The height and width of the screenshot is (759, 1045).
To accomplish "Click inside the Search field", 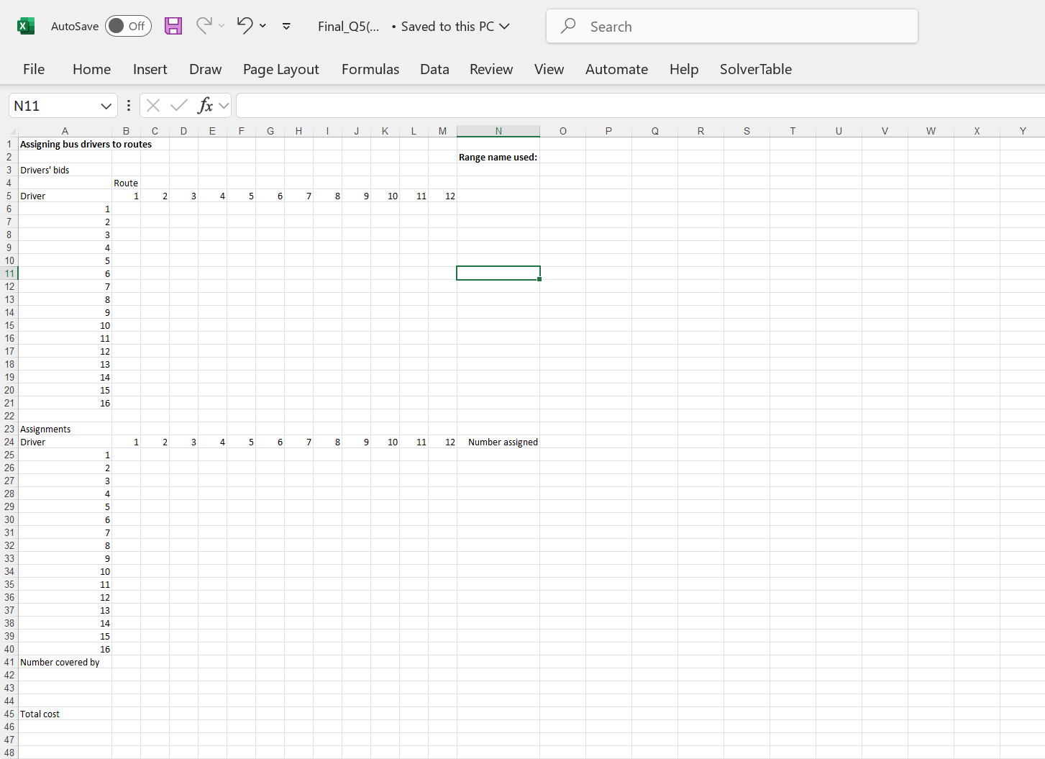I will (x=732, y=26).
